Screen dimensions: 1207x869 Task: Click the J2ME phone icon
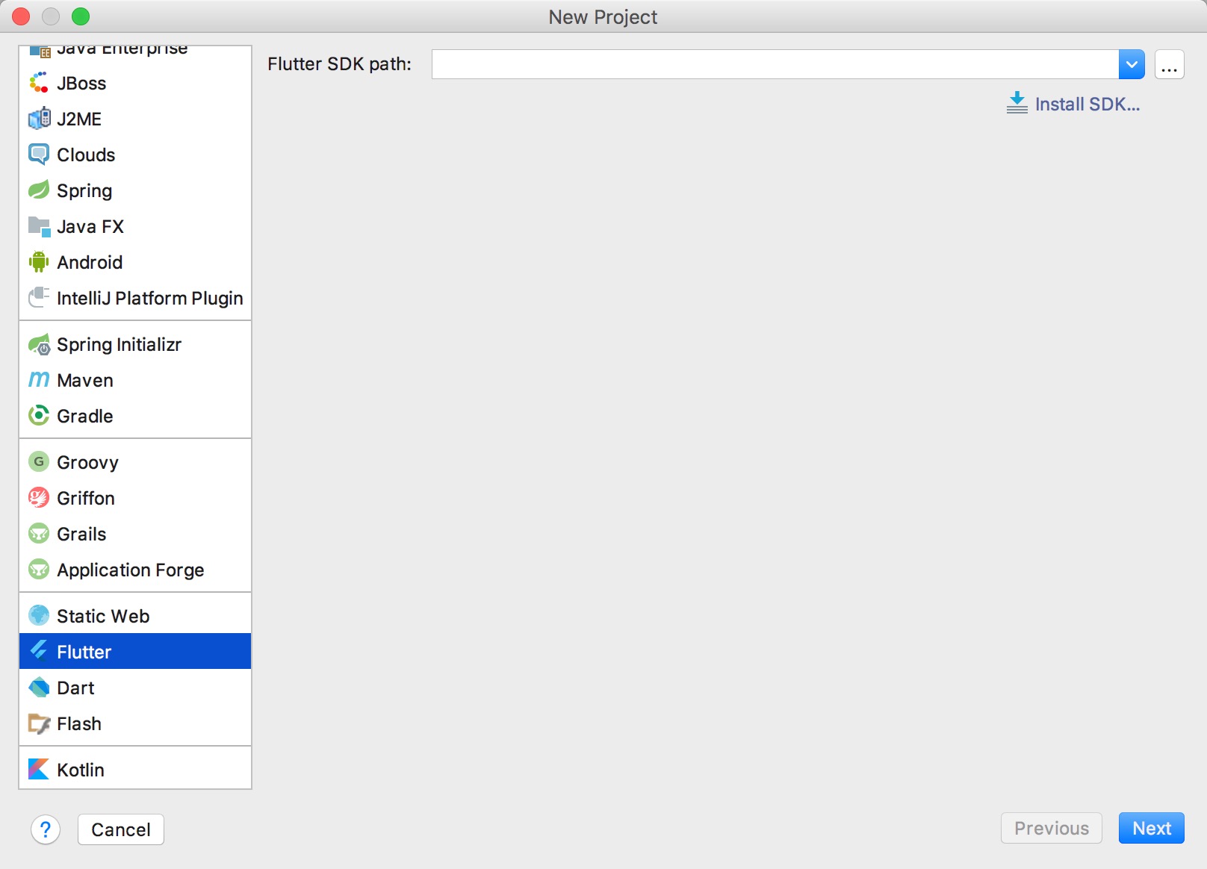coord(39,119)
